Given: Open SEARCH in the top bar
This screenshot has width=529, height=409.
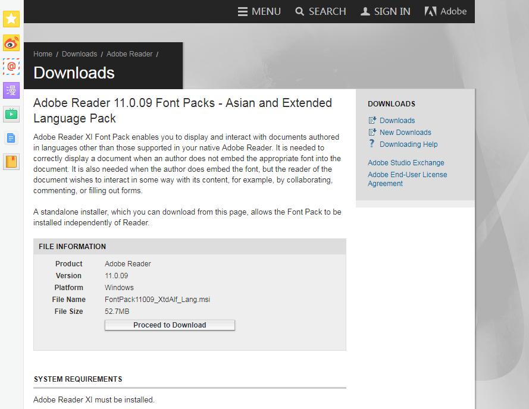Looking at the screenshot, I should (x=321, y=11).
